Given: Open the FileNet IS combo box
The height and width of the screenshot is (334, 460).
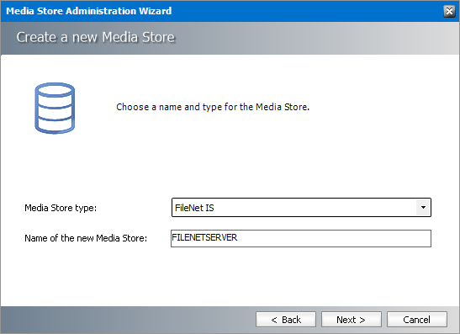Looking at the screenshot, I should (301, 208).
